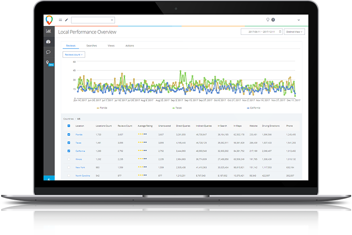Switch to the Searches tab
Viewport: 352px width, 235px height.
coord(91,46)
